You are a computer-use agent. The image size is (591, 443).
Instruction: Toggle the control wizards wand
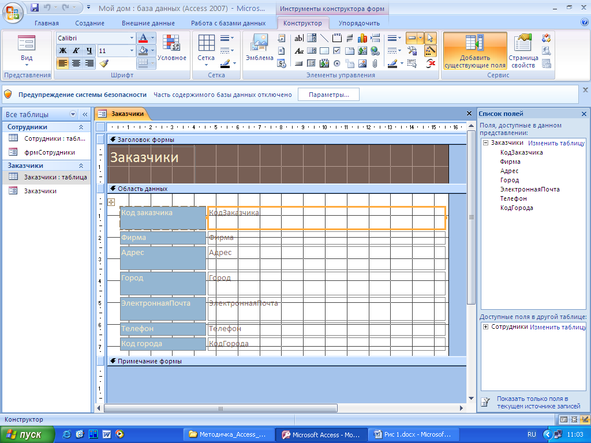[x=430, y=51]
